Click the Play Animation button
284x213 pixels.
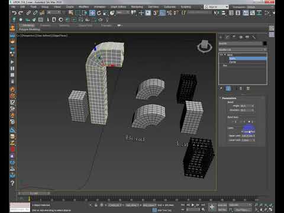click(x=193, y=205)
